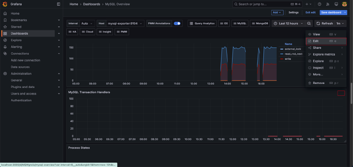Screen dimensions: 353x167
Task: Expand Plugins and data chevron
Action: 59,87
